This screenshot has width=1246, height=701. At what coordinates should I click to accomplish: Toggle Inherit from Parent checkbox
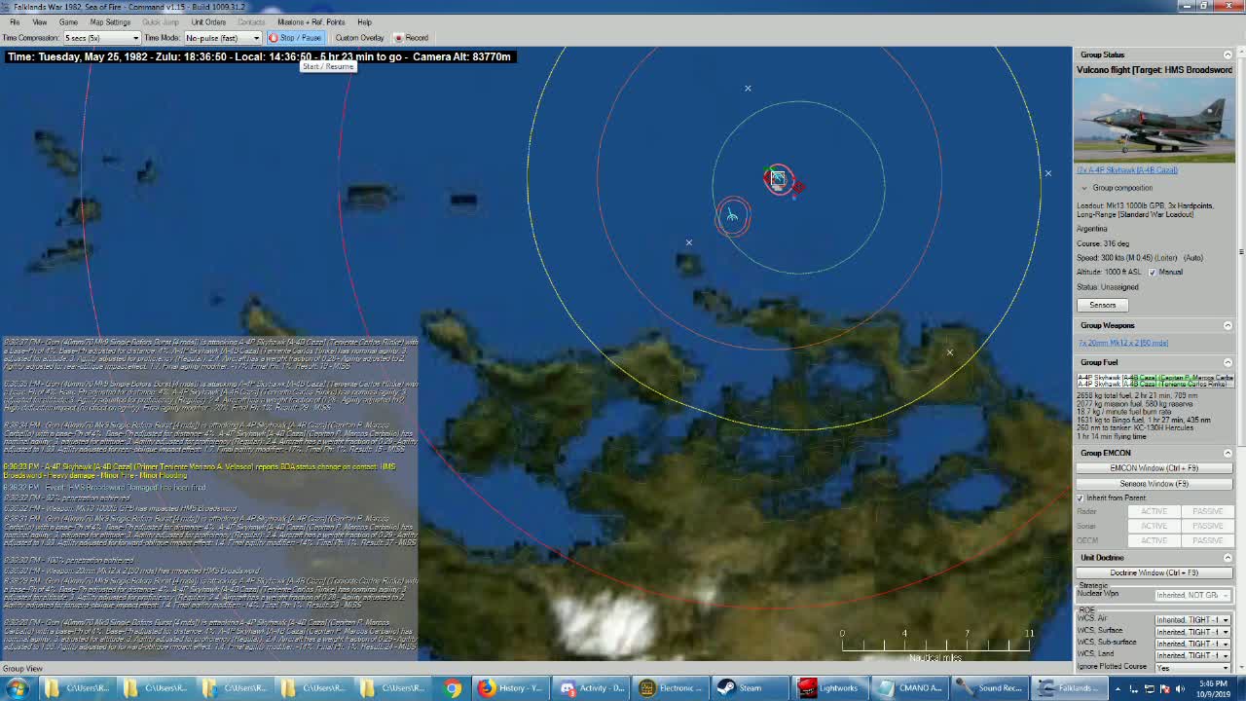(x=1081, y=498)
